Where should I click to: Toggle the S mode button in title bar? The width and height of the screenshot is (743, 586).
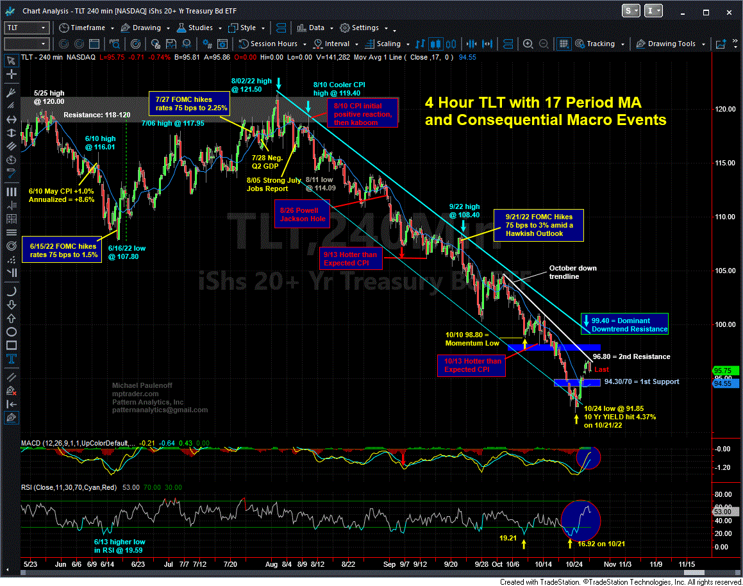pos(631,11)
